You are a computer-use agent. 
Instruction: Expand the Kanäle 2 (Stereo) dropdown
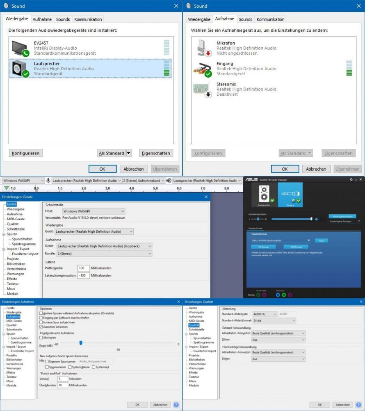104,254
